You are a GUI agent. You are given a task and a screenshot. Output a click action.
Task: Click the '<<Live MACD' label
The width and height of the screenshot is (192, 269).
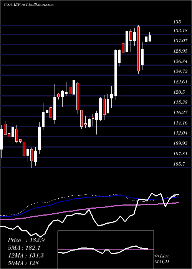[x=162, y=259]
